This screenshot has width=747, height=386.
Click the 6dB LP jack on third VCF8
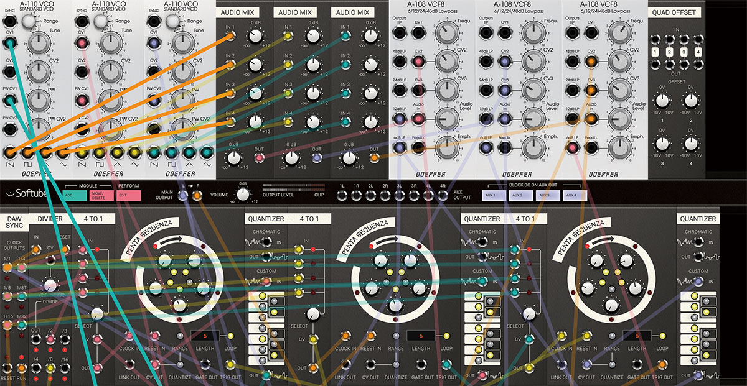(x=571, y=147)
